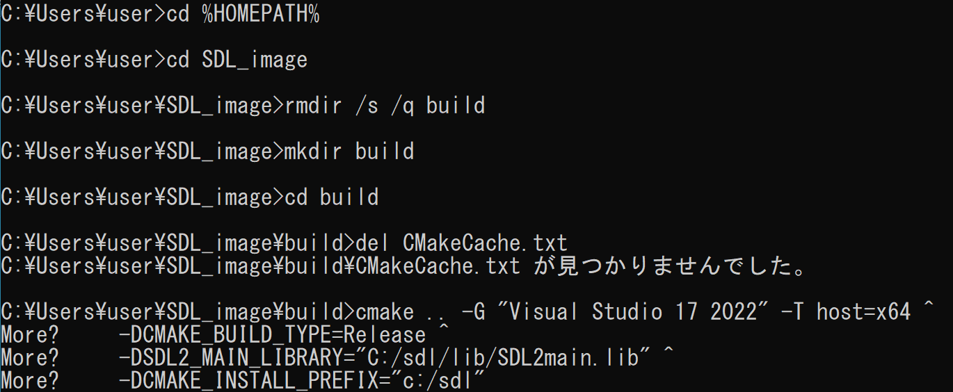Click the "C:/sdl/lib/SDL2main.lib" path string
The height and width of the screenshot is (392, 953).
pos(502,358)
